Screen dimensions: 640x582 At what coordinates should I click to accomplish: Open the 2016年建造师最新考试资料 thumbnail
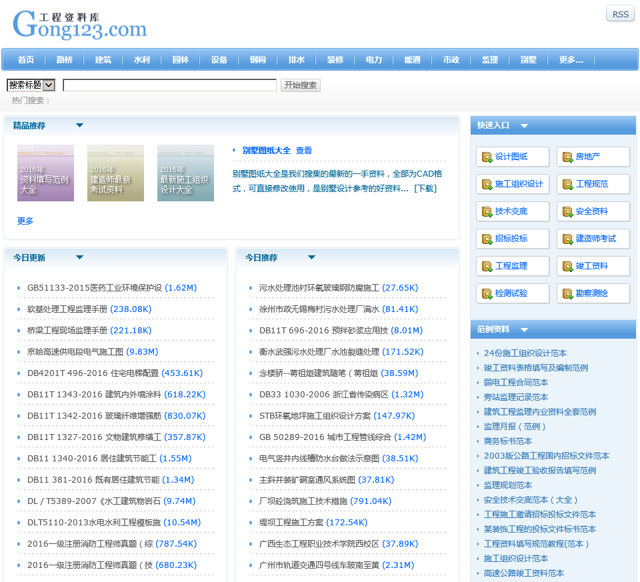(x=115, y=173)
